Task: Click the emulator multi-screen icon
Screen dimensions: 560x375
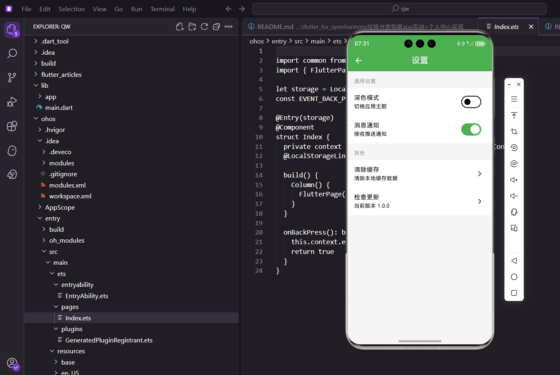Action: click(x=514, y=228)
